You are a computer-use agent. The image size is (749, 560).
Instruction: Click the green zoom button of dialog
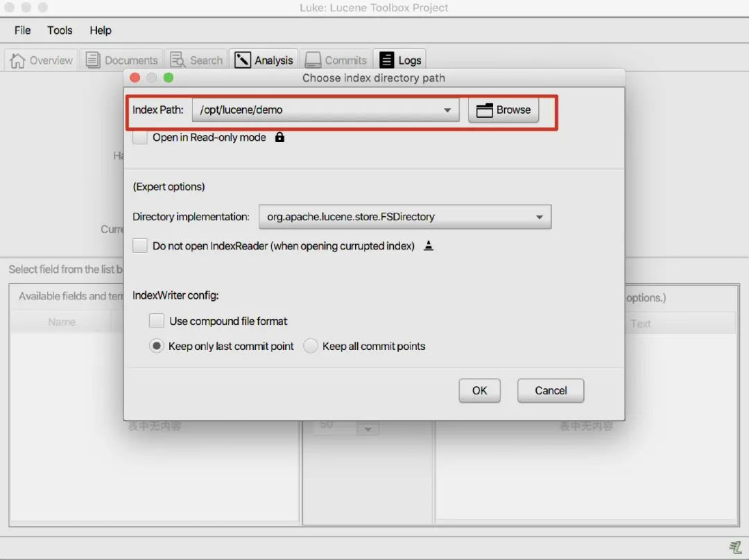coord(169,78)
